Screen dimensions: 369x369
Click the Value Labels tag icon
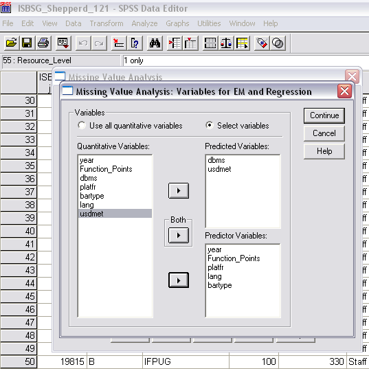pos(262,43)
